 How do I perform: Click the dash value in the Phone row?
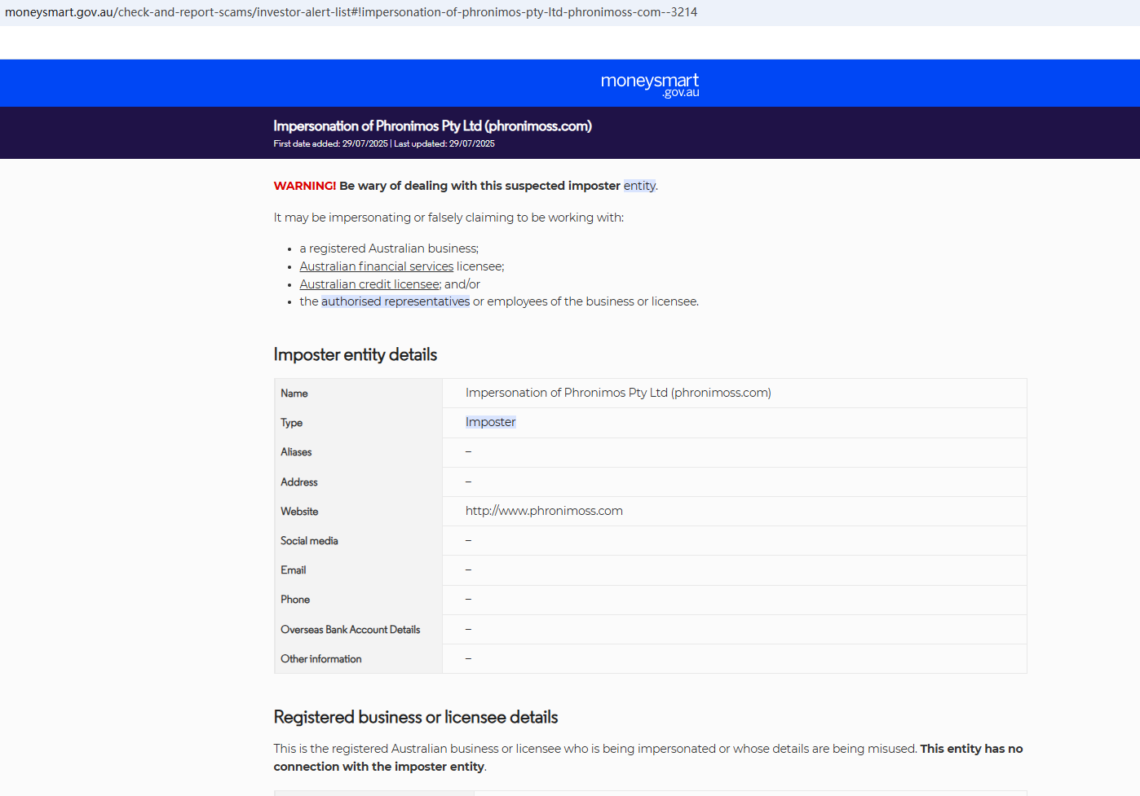(469, 600)
